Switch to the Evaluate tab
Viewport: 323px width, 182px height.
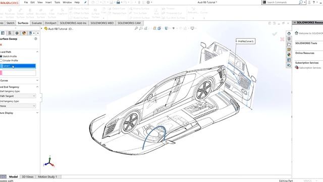pos(37,23)
